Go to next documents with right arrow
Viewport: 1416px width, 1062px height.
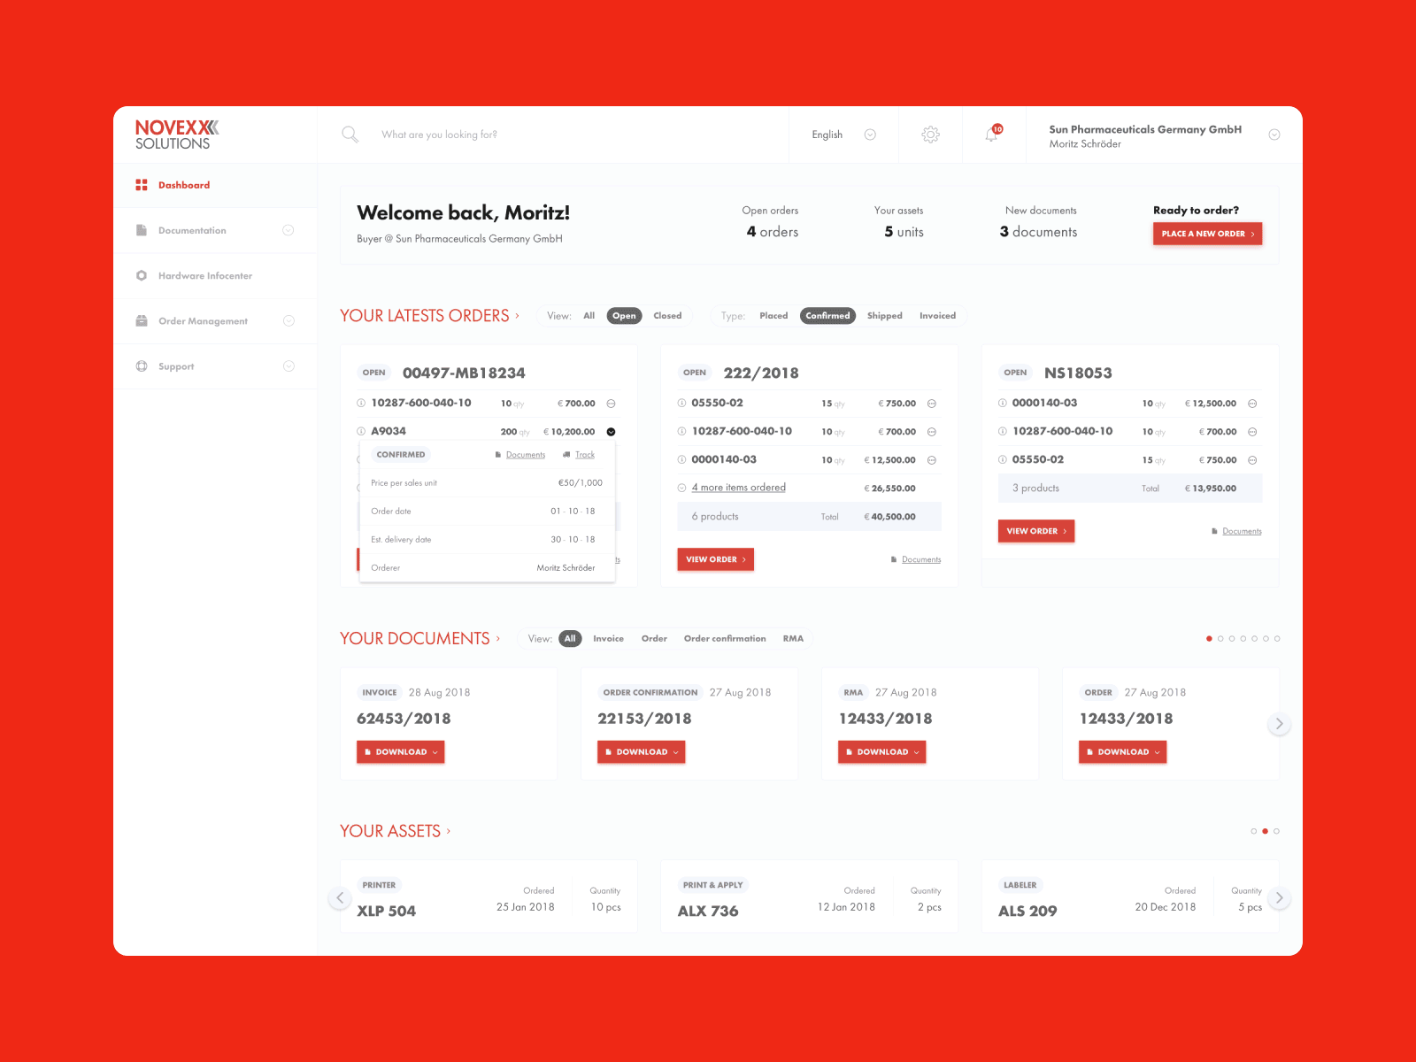1279,724
